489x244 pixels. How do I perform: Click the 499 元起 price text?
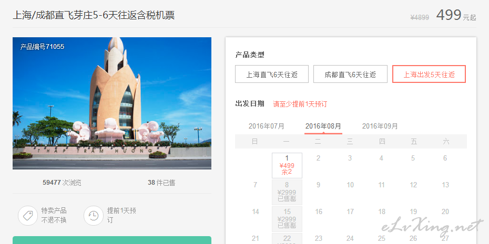tap(456, 15)
